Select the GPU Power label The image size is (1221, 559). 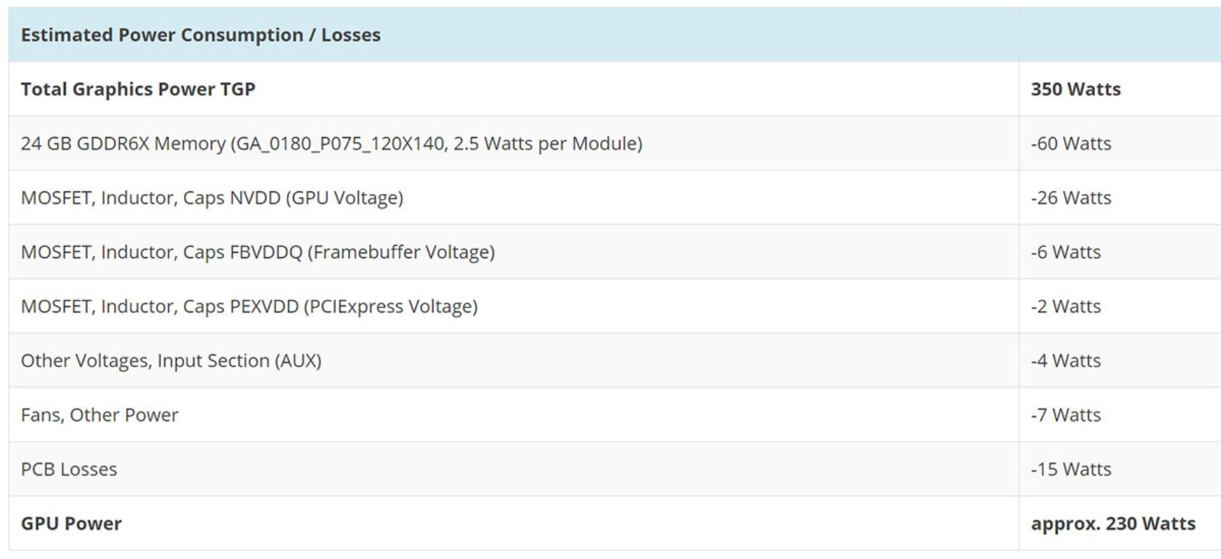click(71, 523)
